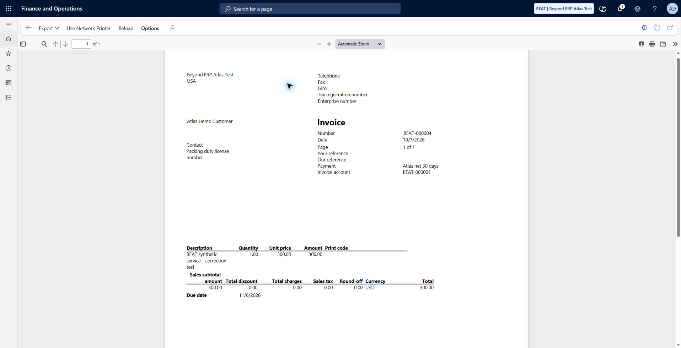Click the search magnifier in action bar
Image resolution: width=681 pixels, height=348 pixels.
point(172,28)
